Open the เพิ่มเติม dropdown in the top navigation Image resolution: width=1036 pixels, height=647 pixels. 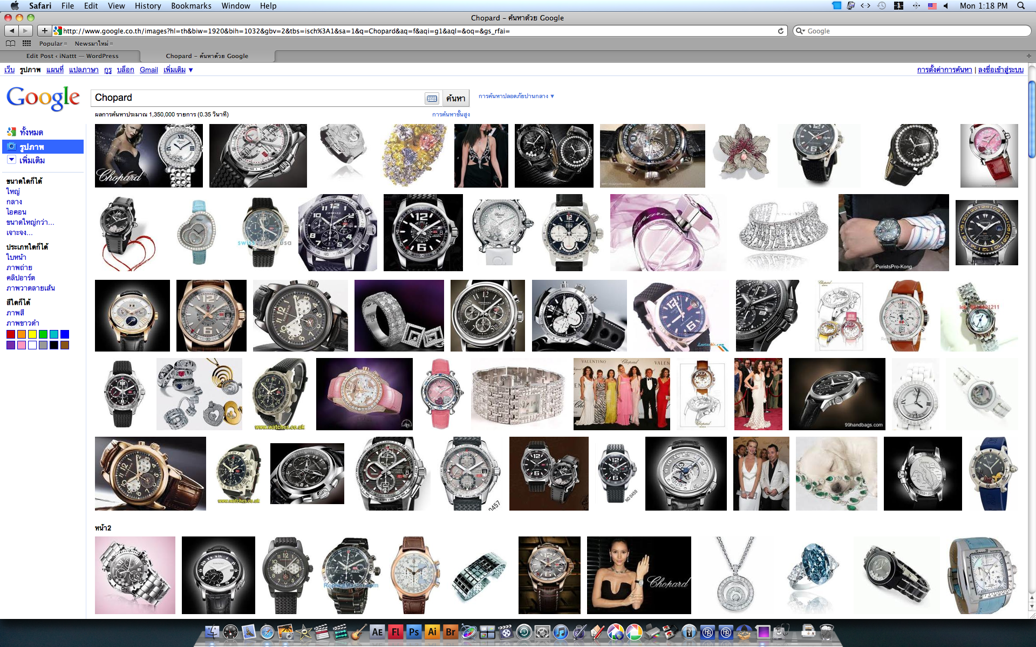[x=178, y=70]
